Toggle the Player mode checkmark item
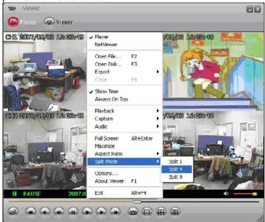Screen dimensions: 265x222 [x=101, y=37]
